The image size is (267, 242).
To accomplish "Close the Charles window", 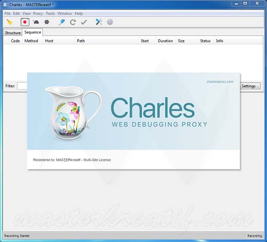I will tap(257, 3).
